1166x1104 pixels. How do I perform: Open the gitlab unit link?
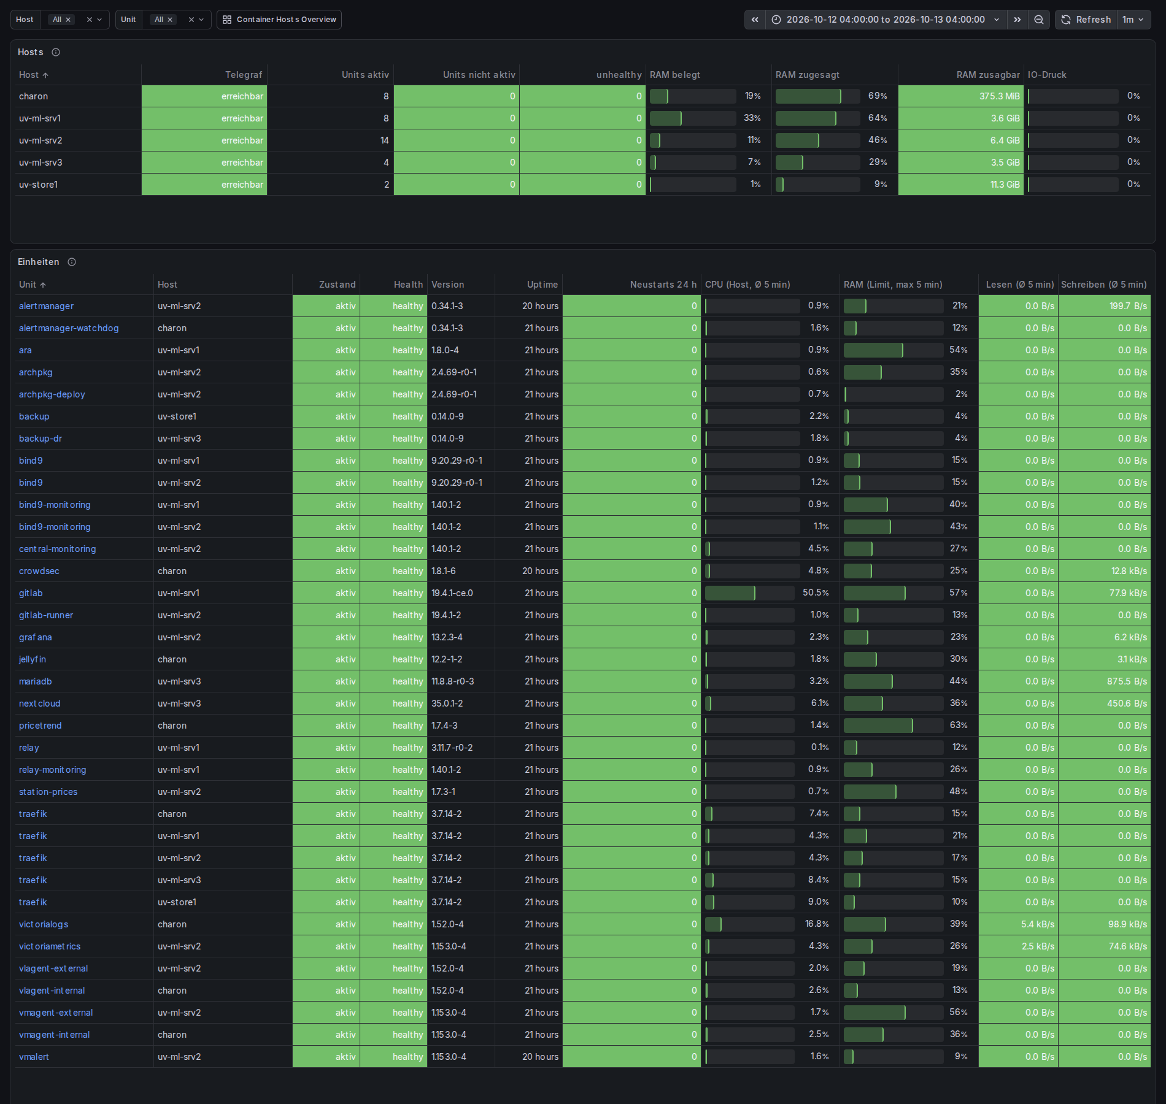click(31, 593)
